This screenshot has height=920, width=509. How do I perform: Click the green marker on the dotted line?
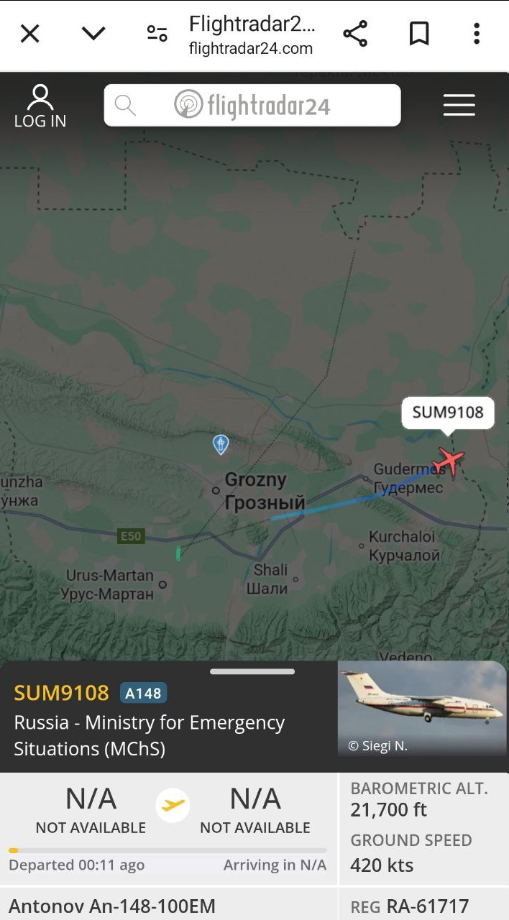click(178, 553)
